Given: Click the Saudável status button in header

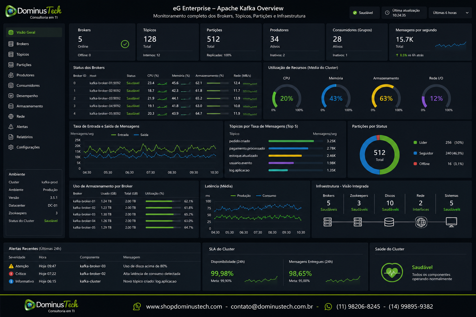Looking at the screenshot, I should pyautogui.click(x=364, y=13).
